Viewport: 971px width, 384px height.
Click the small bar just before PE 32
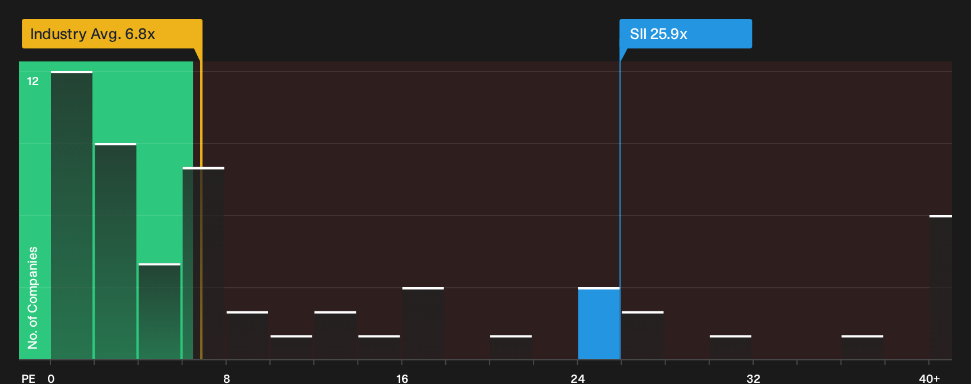click(731, 347)
